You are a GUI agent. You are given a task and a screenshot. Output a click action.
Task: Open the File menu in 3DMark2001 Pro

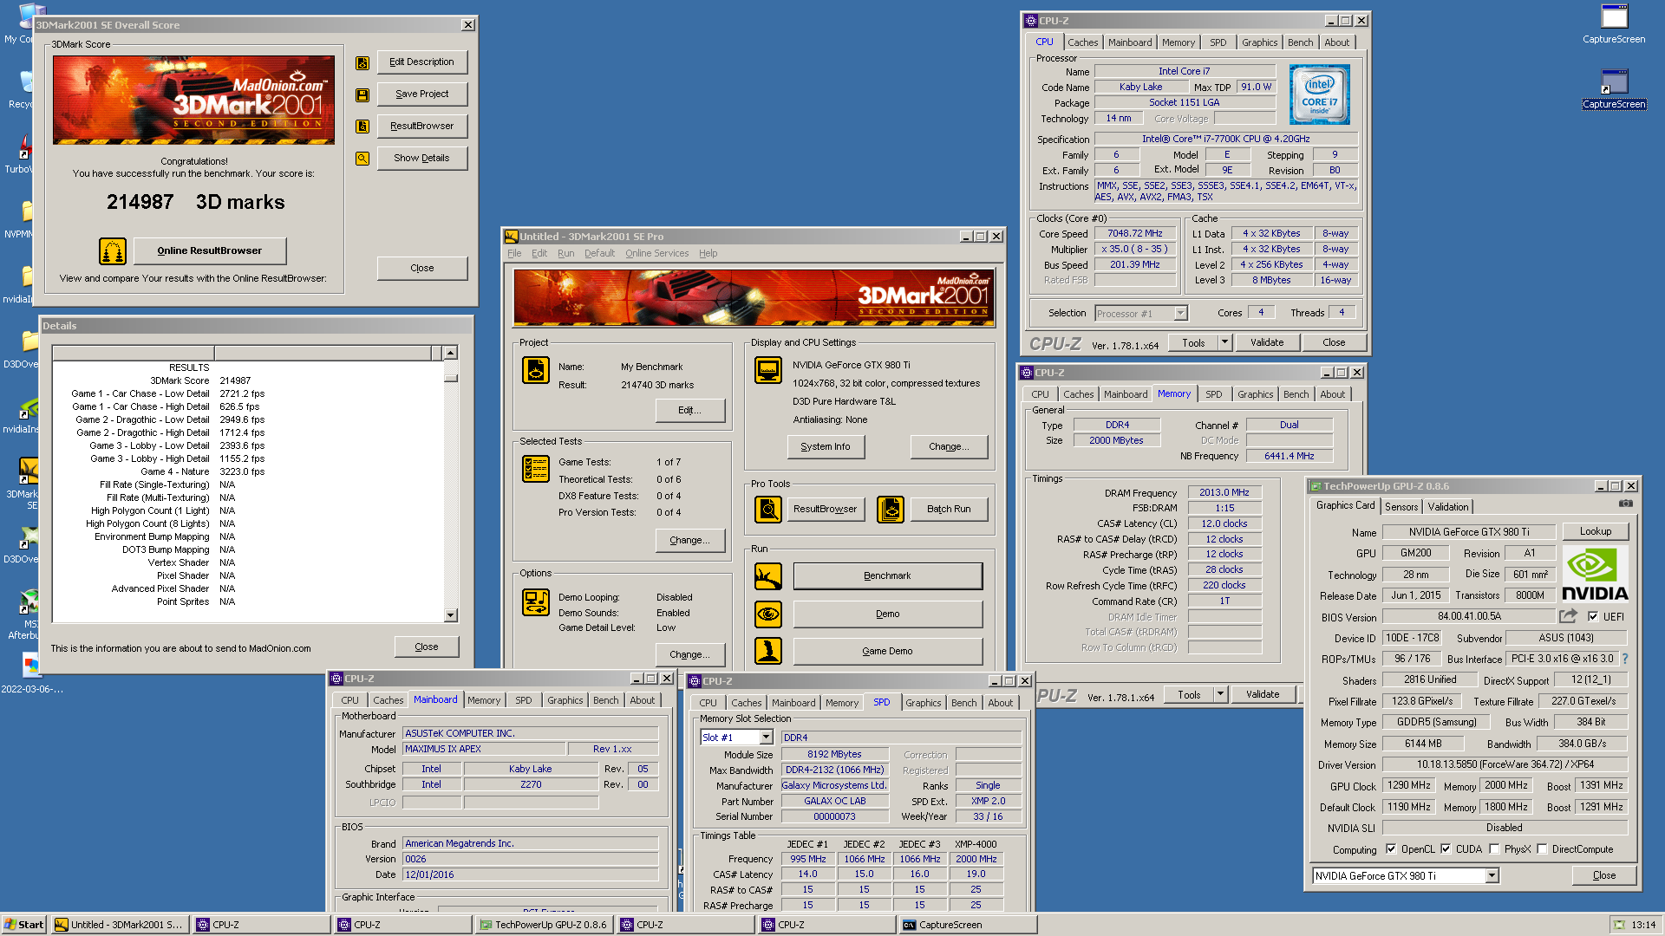point(514,254)
